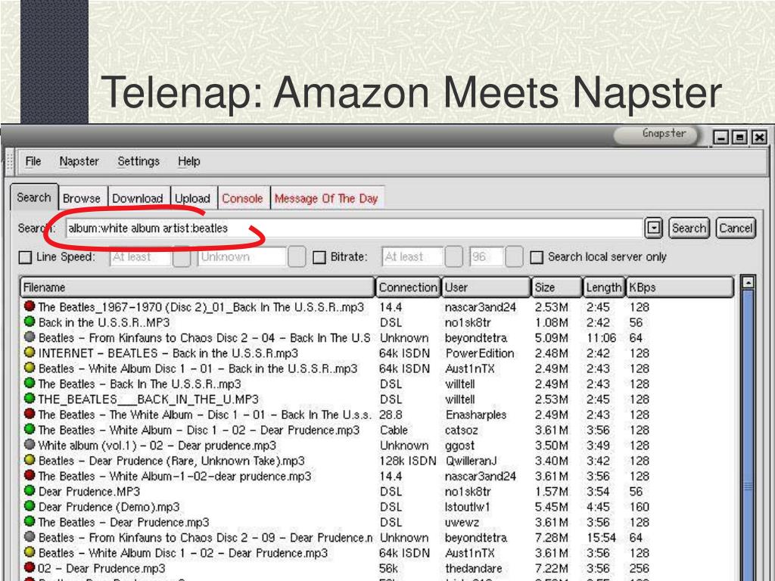Open the File menu
The width and height of the screenshot is (775, 581).
point(33,162)
